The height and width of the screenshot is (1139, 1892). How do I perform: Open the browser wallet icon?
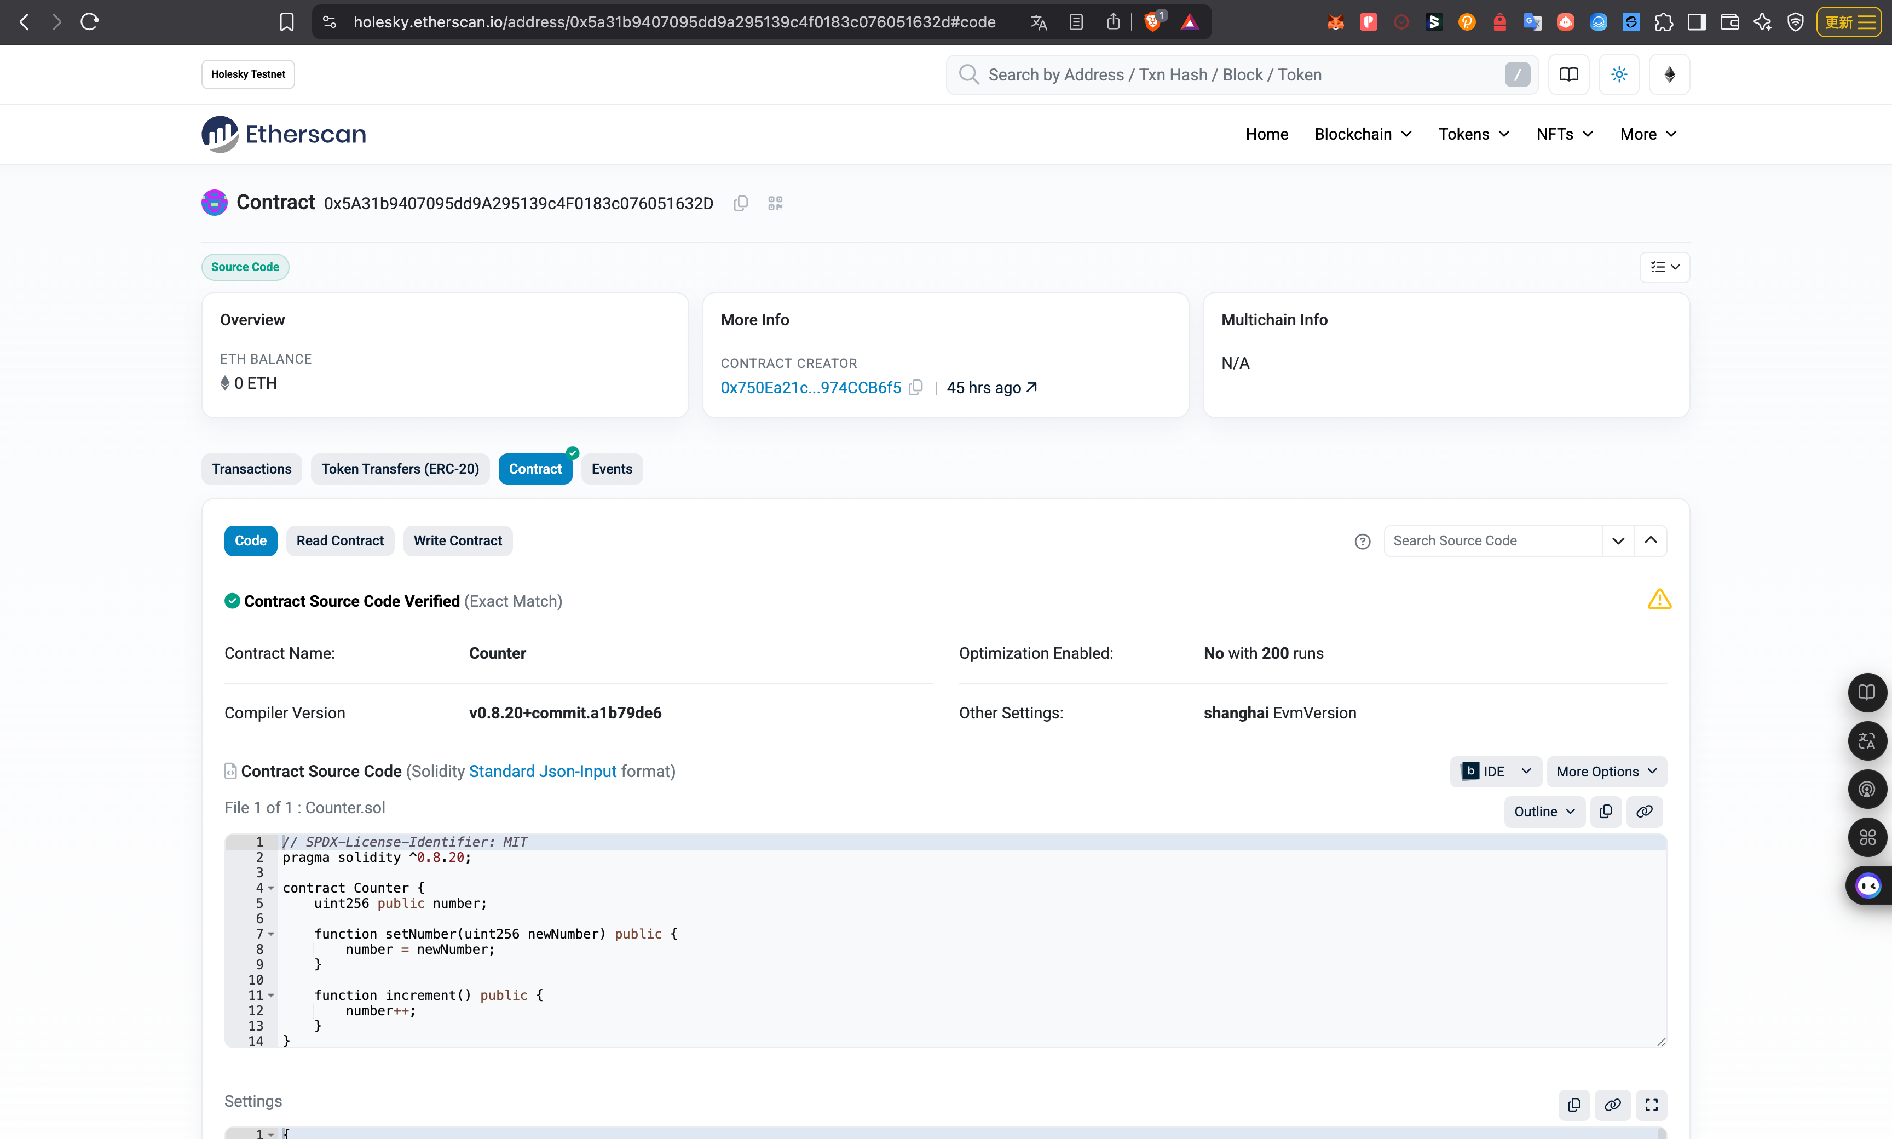click(x=1729, y=22)
